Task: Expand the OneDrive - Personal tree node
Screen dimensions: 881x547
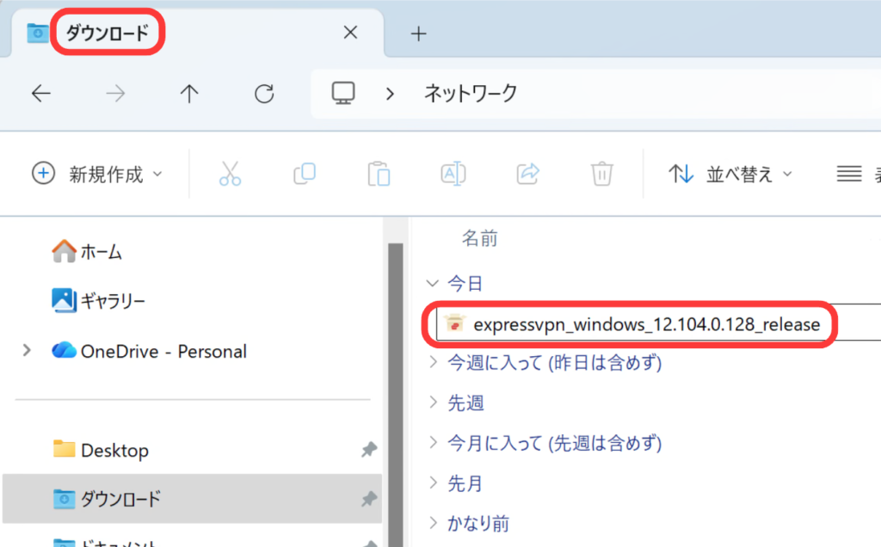Action: (27, 350)
